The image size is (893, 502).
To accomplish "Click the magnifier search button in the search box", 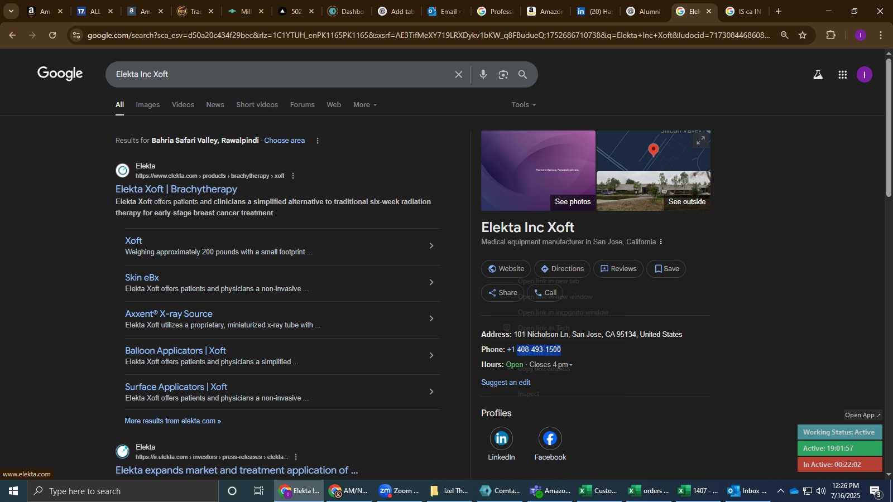I will (x=522, y=74).
